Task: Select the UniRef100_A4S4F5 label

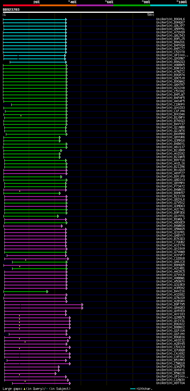Action: point(170,101)
